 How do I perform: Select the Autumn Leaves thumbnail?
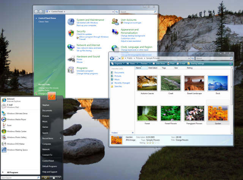pyautogui.click(x=147, y=83)
